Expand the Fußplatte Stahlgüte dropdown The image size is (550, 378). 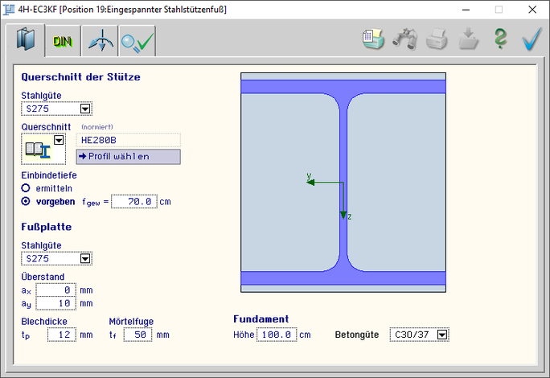click(x=85, y=259)
